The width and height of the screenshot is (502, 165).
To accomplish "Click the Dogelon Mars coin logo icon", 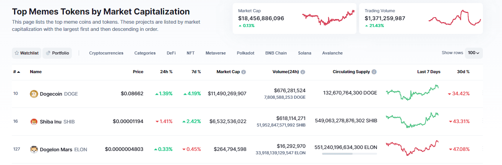I will coord(34,149).
